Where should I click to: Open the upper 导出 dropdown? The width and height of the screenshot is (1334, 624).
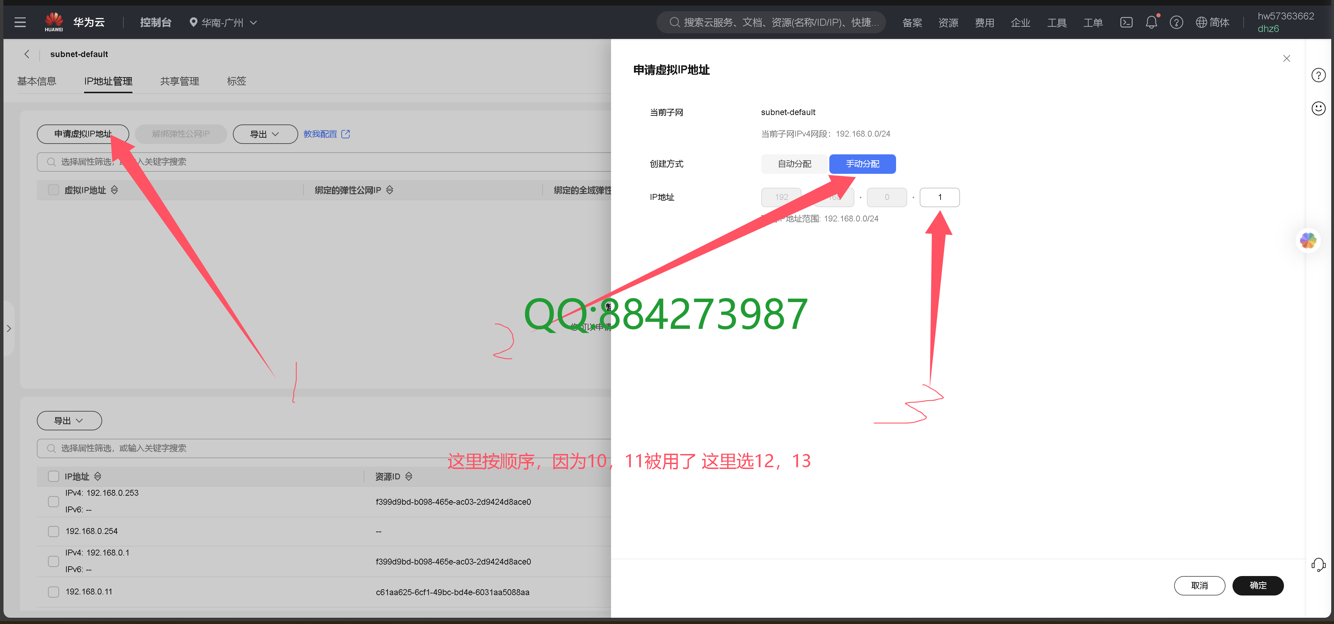(265, 134)
